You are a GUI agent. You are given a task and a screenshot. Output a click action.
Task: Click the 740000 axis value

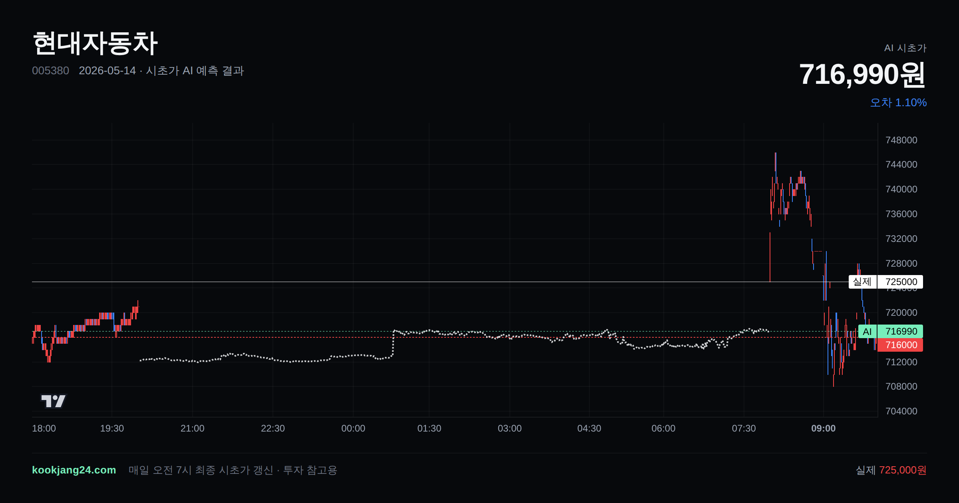point(901,189)
